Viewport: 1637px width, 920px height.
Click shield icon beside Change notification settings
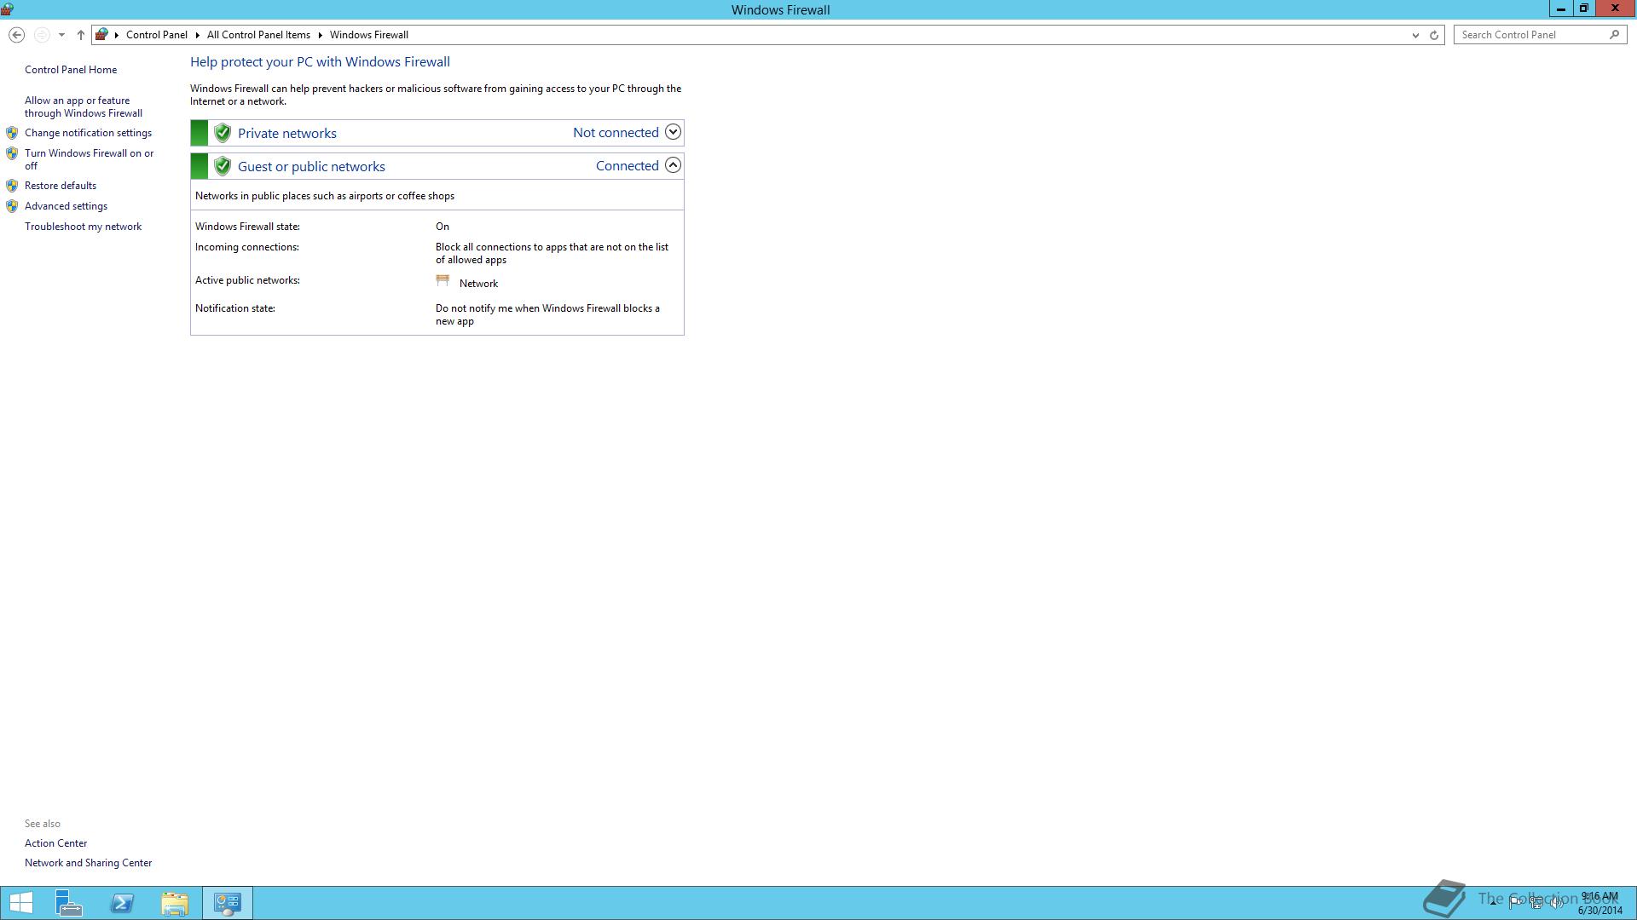[x=12, y=133]
